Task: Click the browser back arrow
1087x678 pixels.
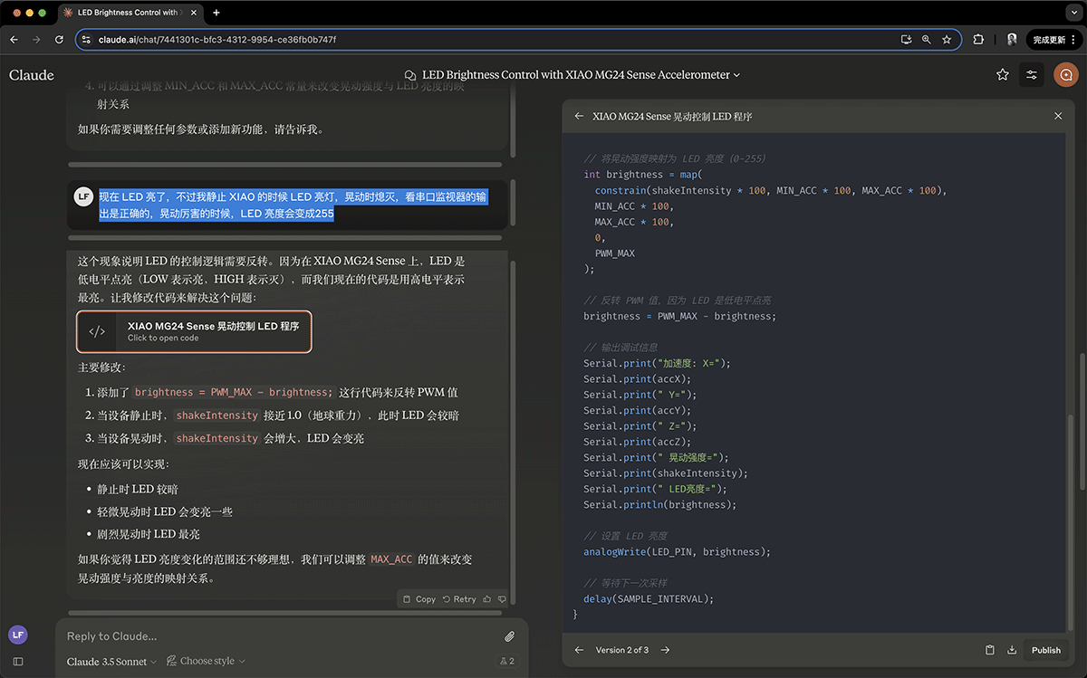Action: coord(14,40)
